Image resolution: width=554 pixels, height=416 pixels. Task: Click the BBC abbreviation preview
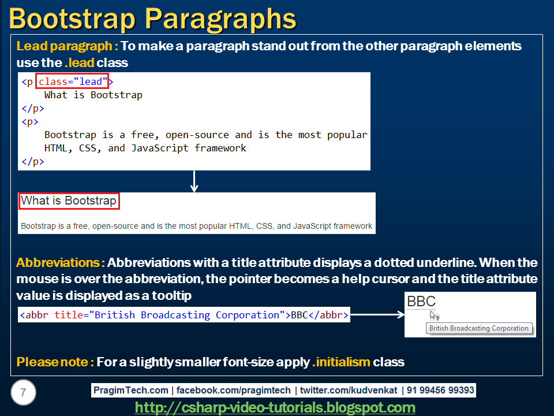tap(421, 302)
